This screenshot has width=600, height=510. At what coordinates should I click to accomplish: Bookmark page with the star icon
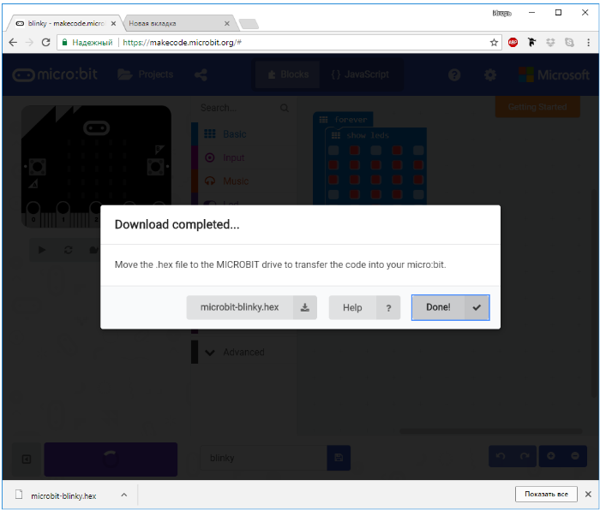coord(494,42)
